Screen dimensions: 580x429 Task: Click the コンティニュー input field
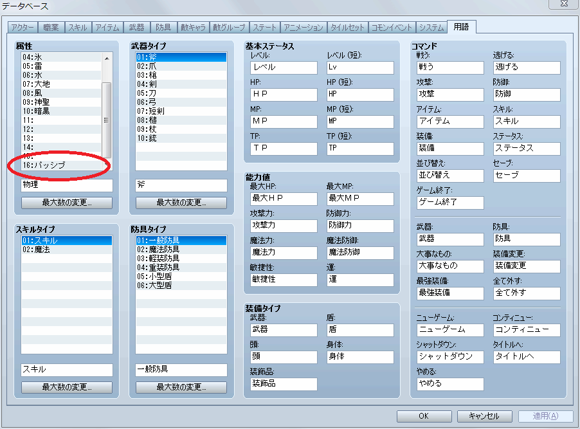(527, 330)
